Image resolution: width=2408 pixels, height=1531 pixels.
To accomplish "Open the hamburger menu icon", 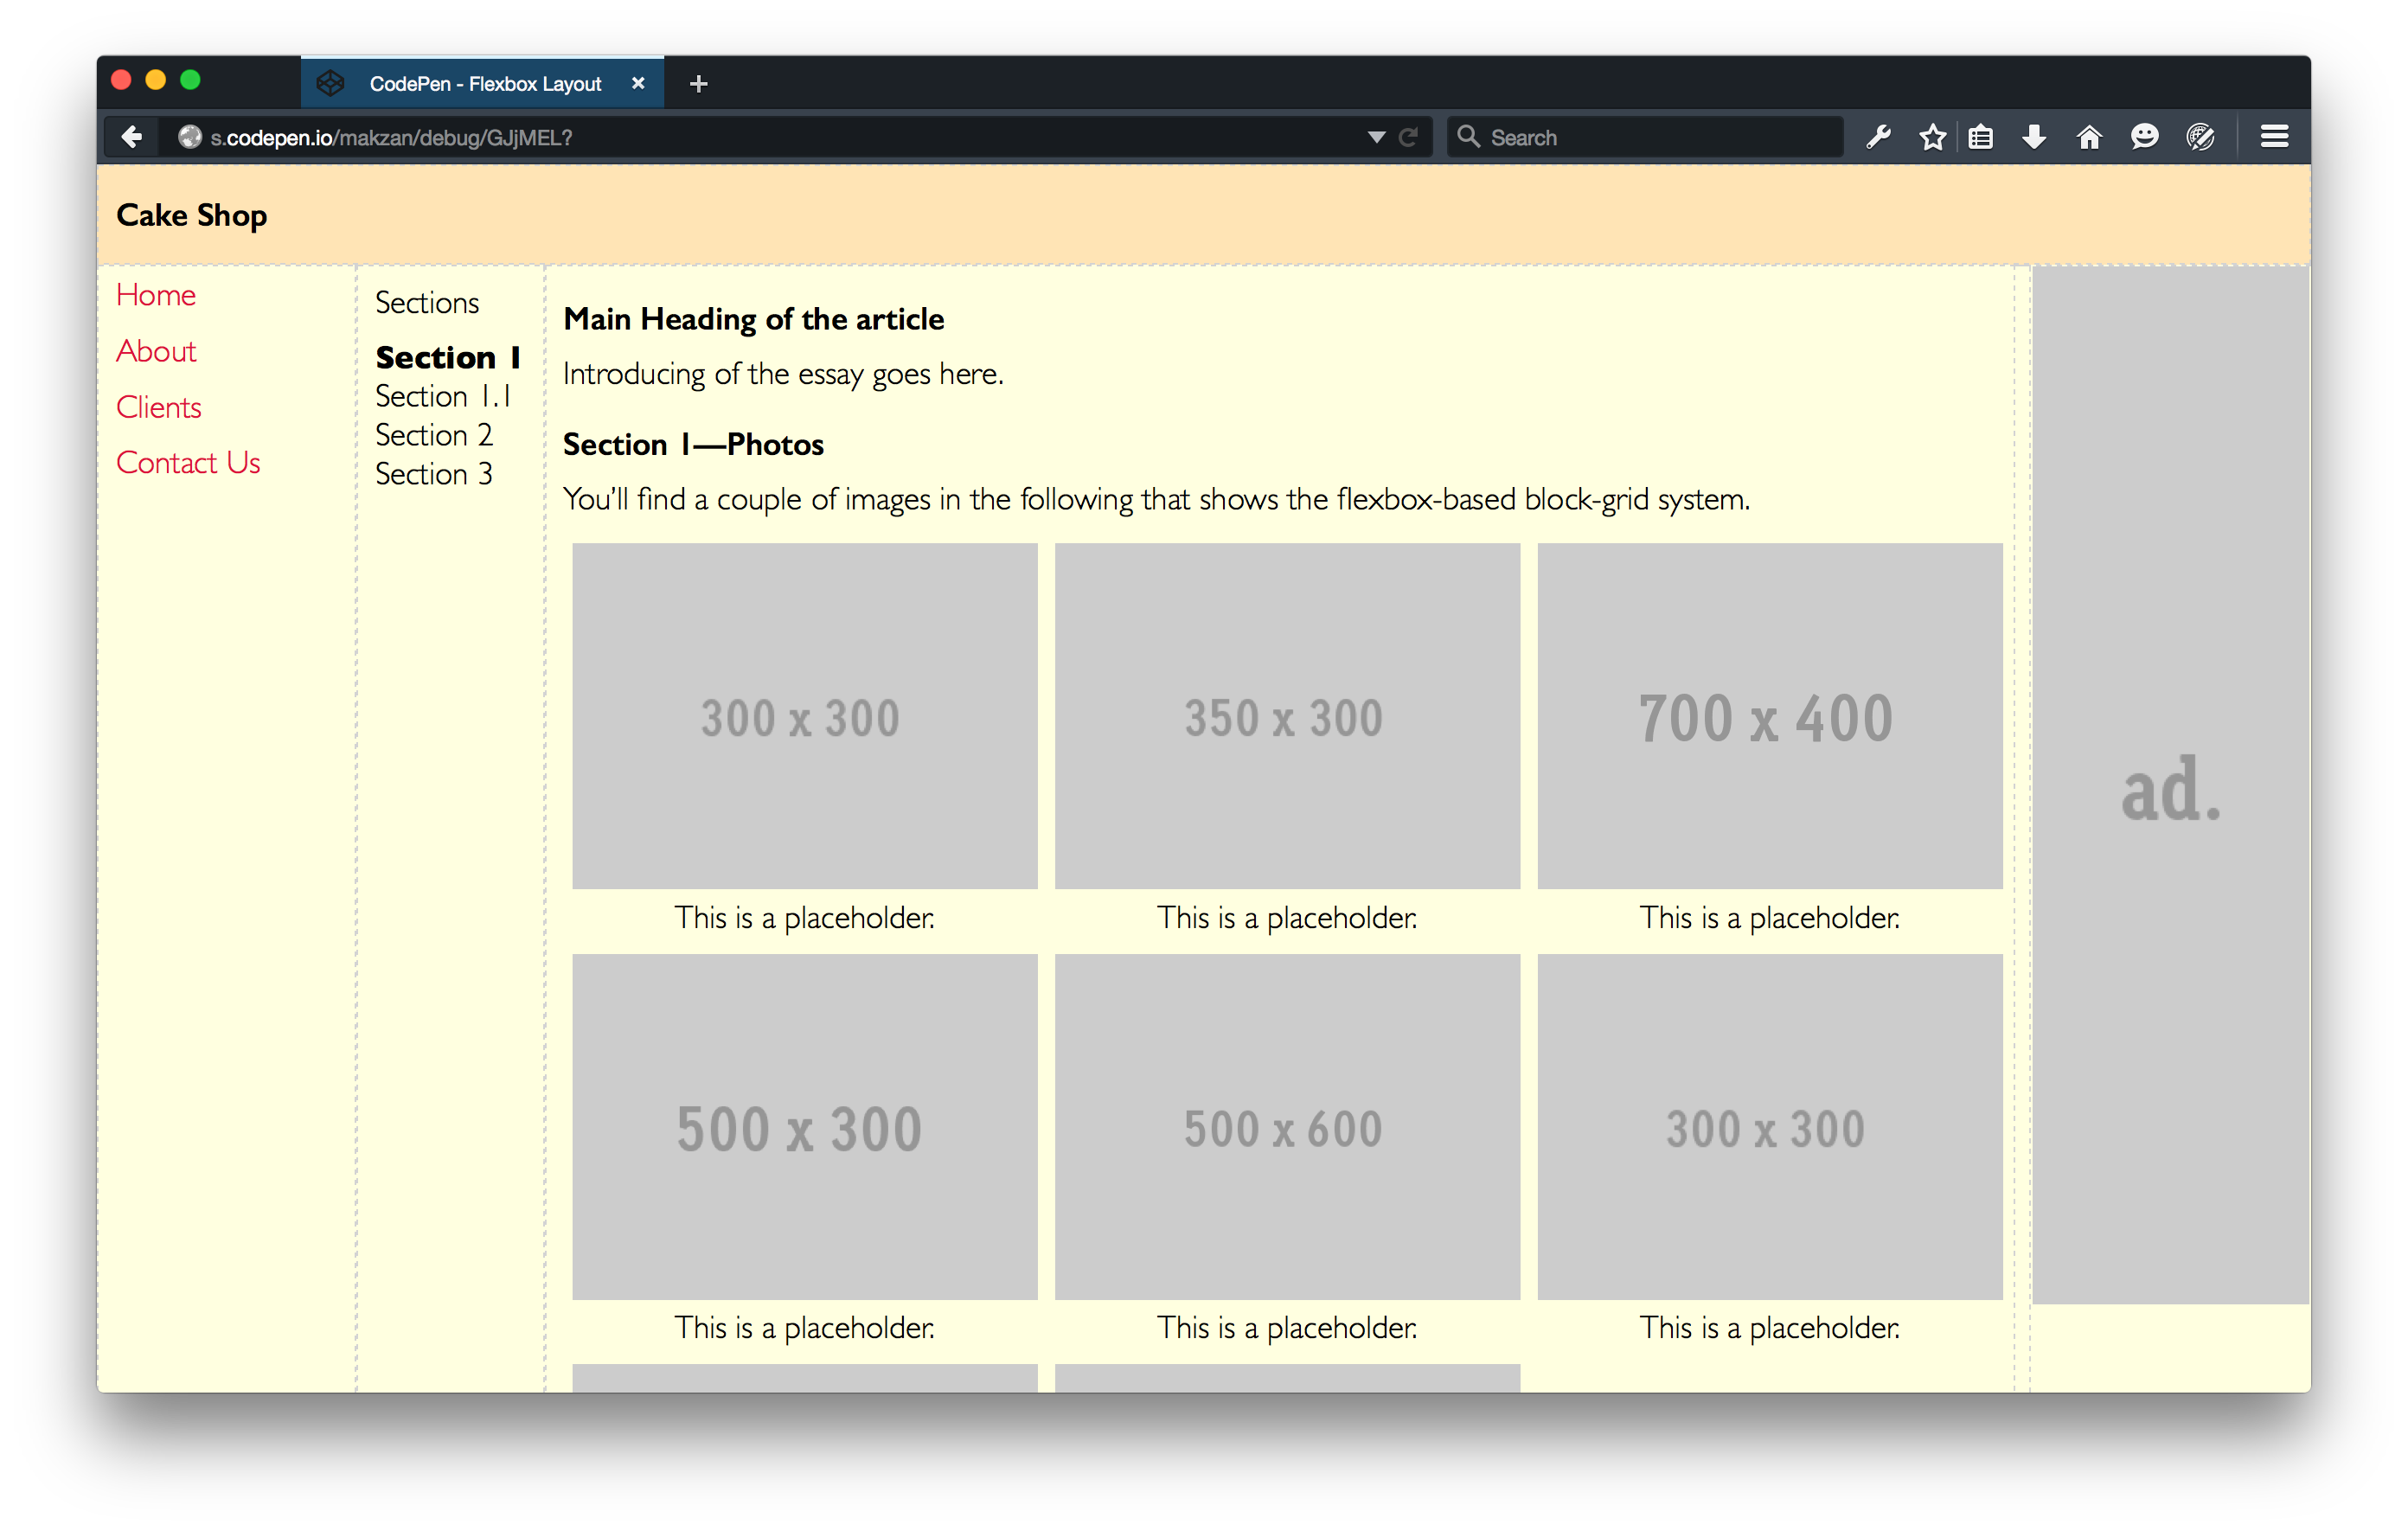I will click(2274, 137).
